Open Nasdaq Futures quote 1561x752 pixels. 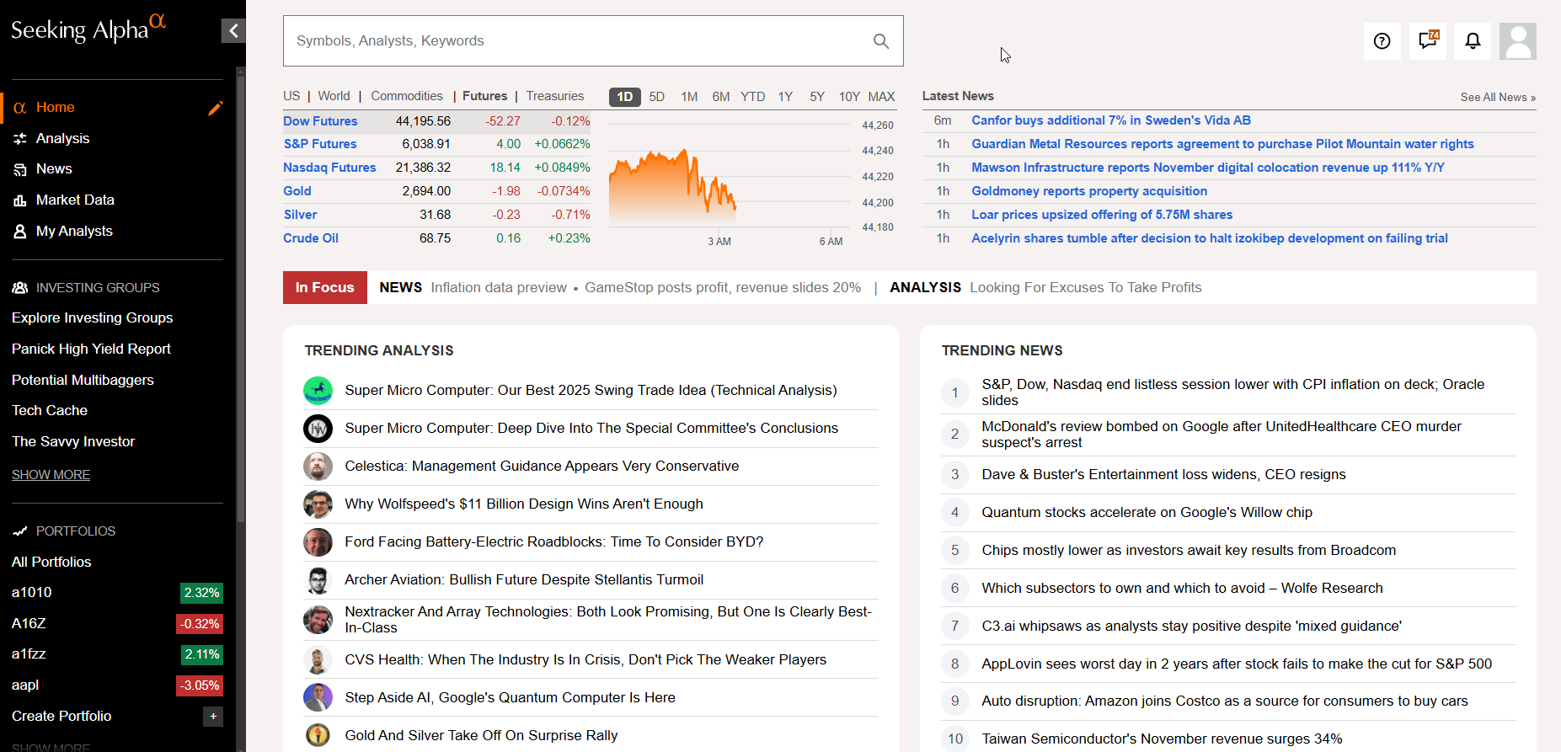[329, 168]
